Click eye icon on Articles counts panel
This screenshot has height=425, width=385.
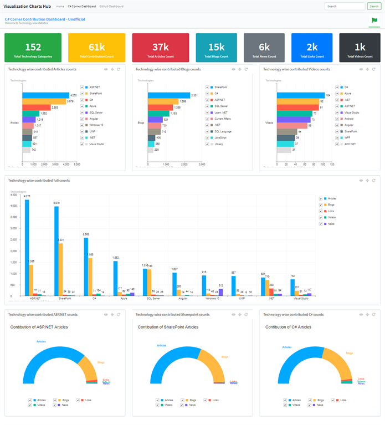tap(106, 69)
